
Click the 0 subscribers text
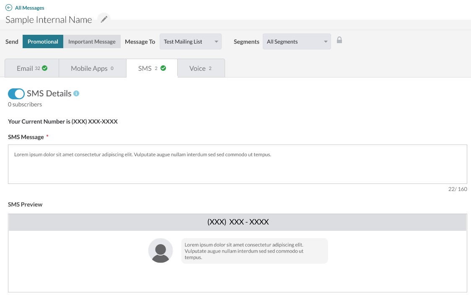point(25,104)
